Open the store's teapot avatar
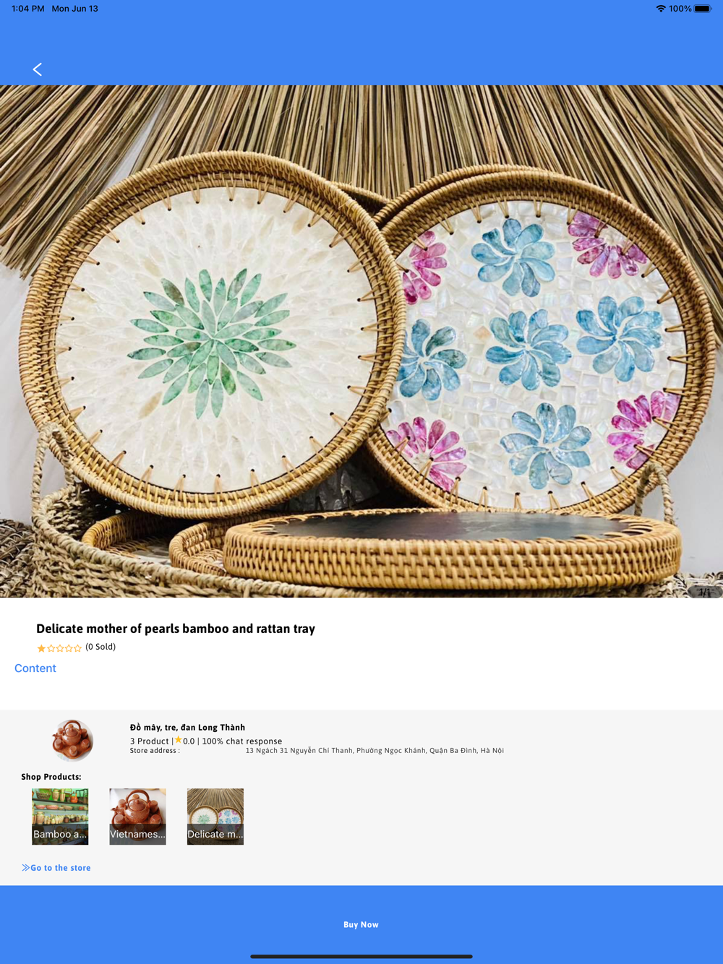 [72, 740]
